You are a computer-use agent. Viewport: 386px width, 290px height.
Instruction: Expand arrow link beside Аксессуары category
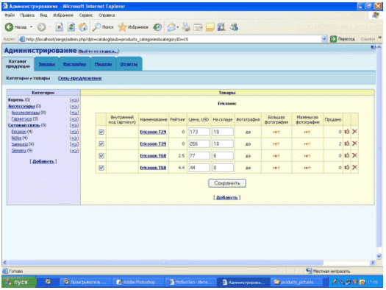point(74,107)
